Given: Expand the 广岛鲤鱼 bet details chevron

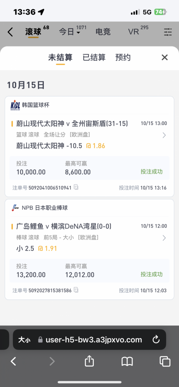Looking at the screenshot, I should pyautogui.click(x=164, y=238).
